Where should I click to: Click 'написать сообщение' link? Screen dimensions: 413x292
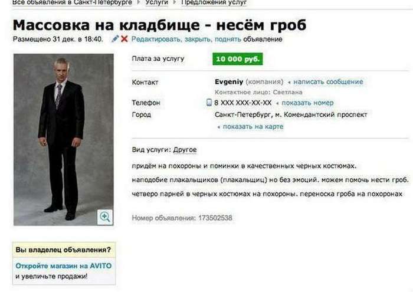(x=328, y=82)
